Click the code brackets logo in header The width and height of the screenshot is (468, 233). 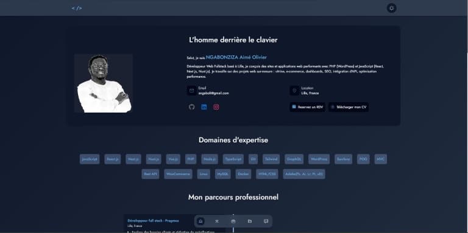pos(77,8)
